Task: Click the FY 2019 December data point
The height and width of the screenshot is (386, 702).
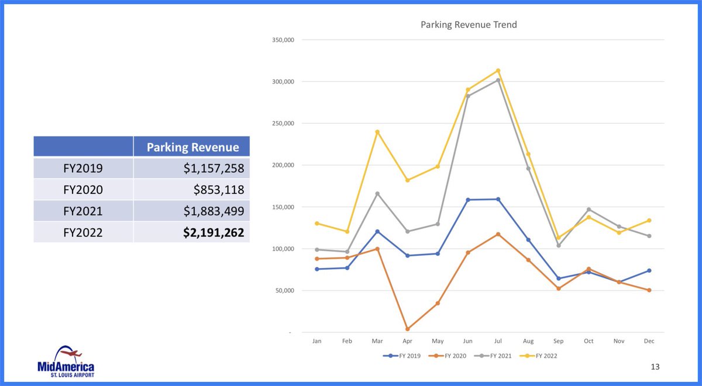Action: click(649, 270)
